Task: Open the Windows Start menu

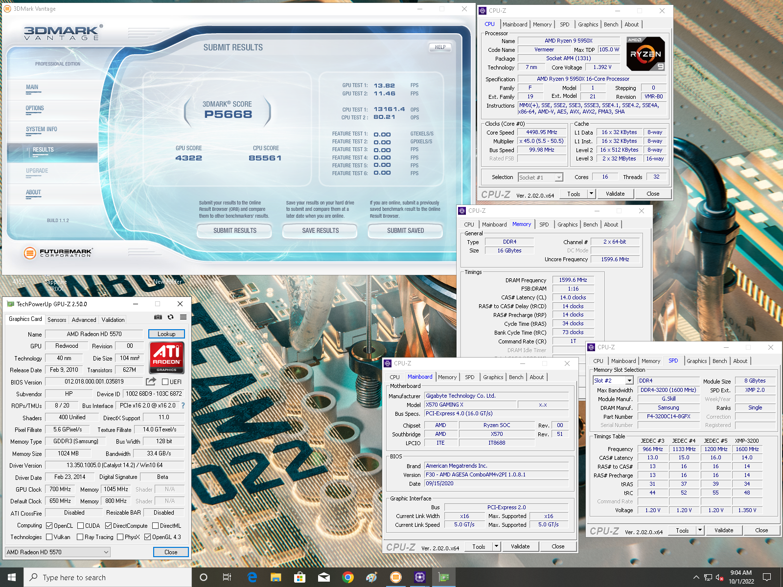Action: (x=12, y=577)
